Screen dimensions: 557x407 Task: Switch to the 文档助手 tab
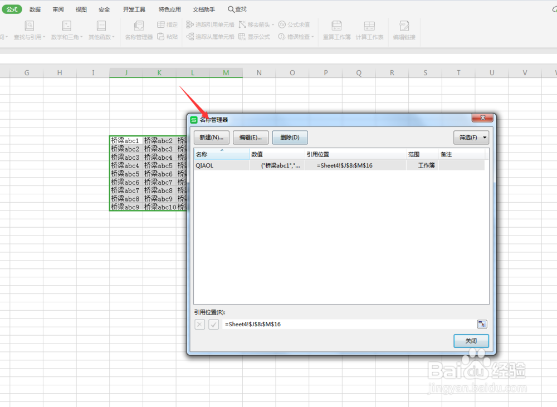204,9
